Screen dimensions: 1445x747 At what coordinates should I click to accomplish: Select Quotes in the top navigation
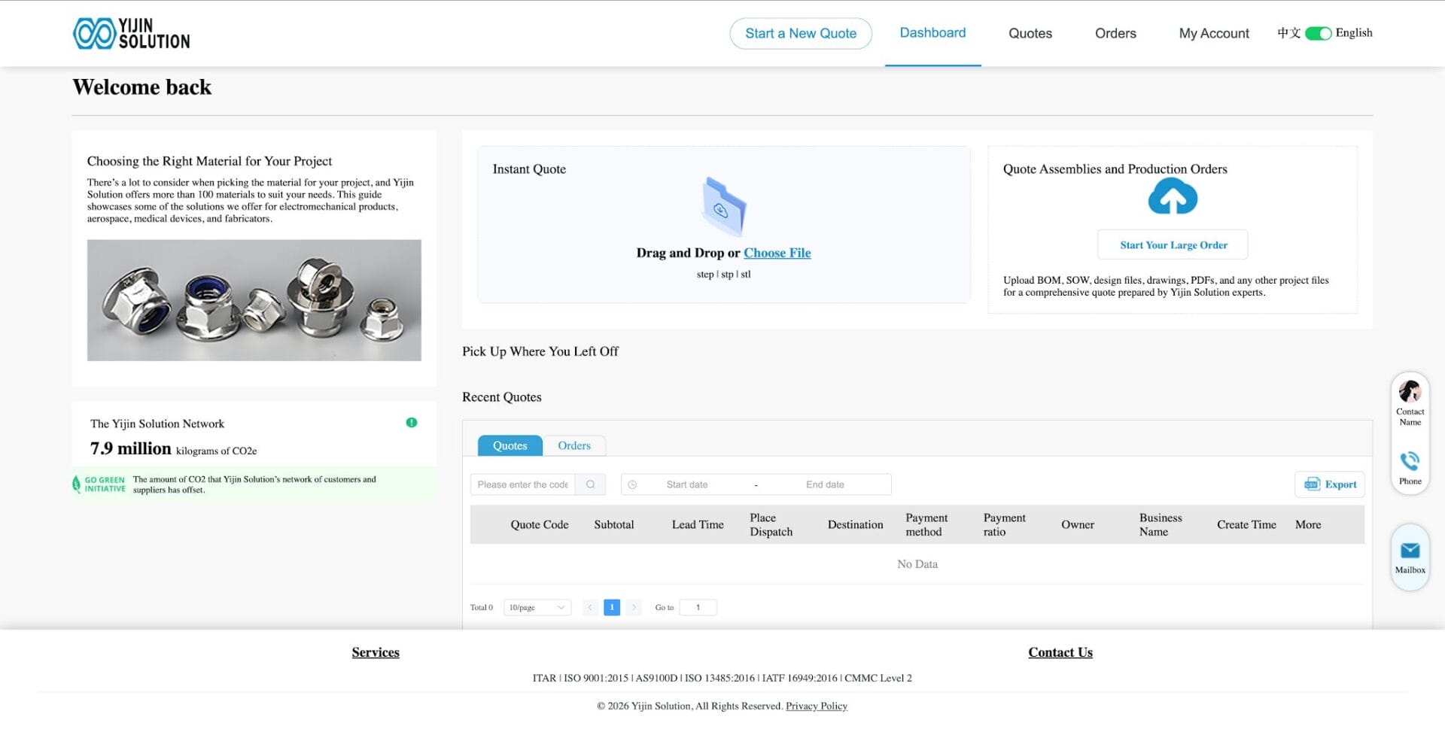[x=1030, y=33]
